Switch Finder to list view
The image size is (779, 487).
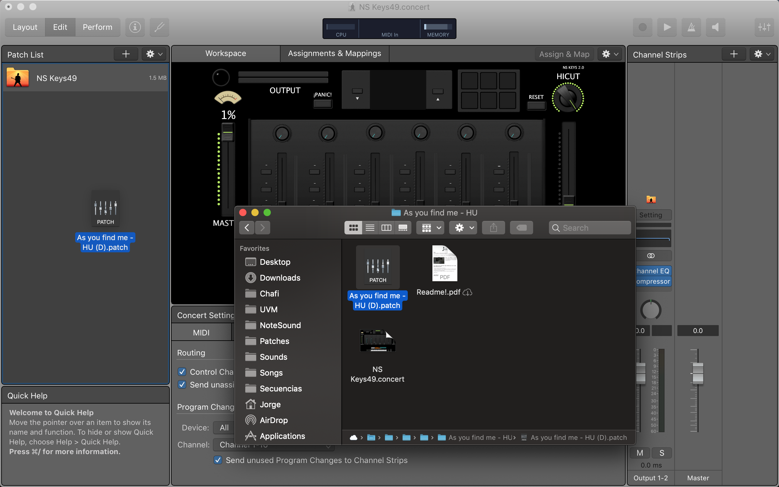coord(370,228)
